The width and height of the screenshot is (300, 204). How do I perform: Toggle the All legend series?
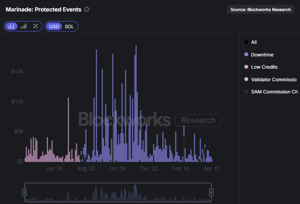(x=254, y=42)
